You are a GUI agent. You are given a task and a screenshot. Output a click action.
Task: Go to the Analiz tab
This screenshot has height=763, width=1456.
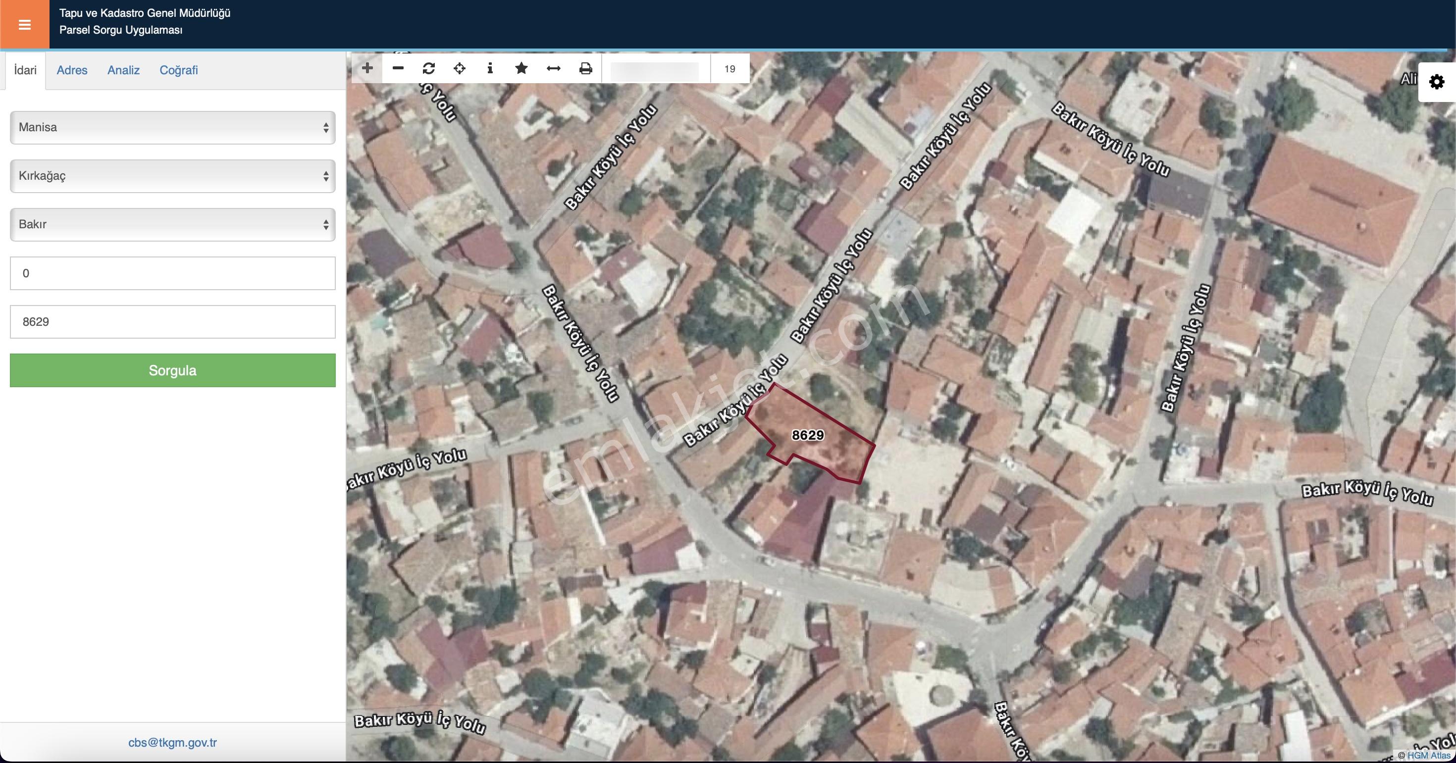pyautogui.click(x=123, y=70)
